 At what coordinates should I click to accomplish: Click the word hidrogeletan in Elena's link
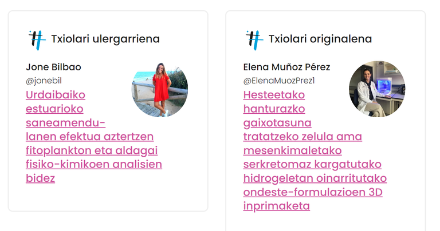pyautogui.click(x=279, y=178)
